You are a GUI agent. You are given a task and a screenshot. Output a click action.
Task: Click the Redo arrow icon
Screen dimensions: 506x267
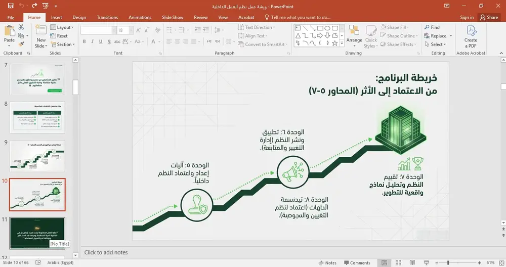click(x=34, y=6)
